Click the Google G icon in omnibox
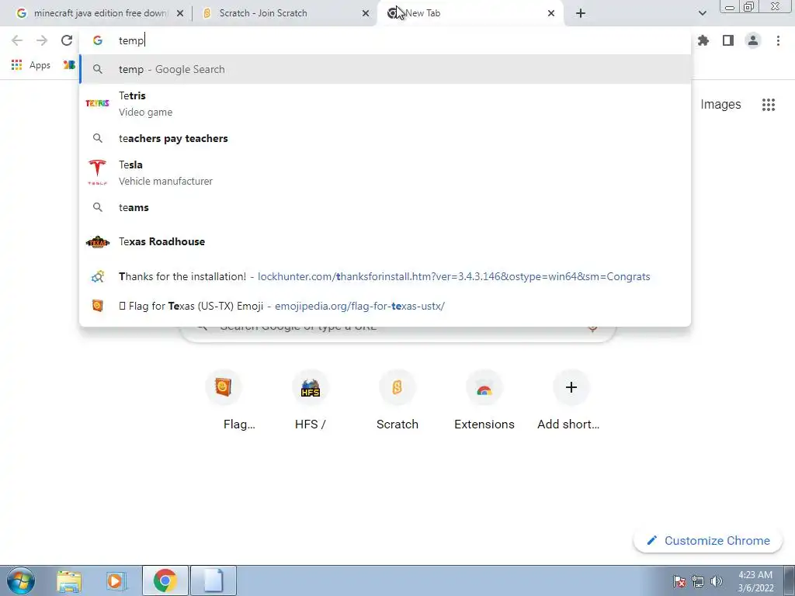This screenshot has width=795, height=596. coord(97,40)
